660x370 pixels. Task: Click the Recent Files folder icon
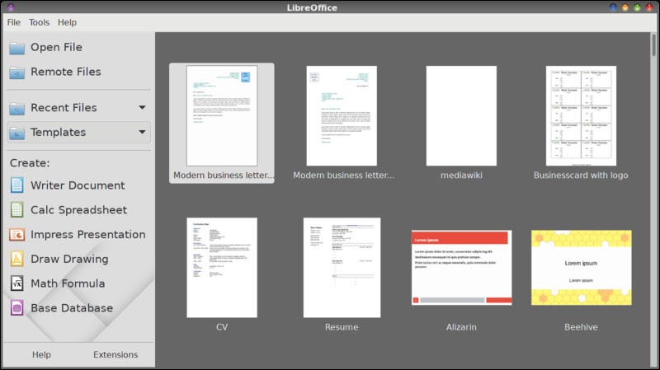pos(16,108)
